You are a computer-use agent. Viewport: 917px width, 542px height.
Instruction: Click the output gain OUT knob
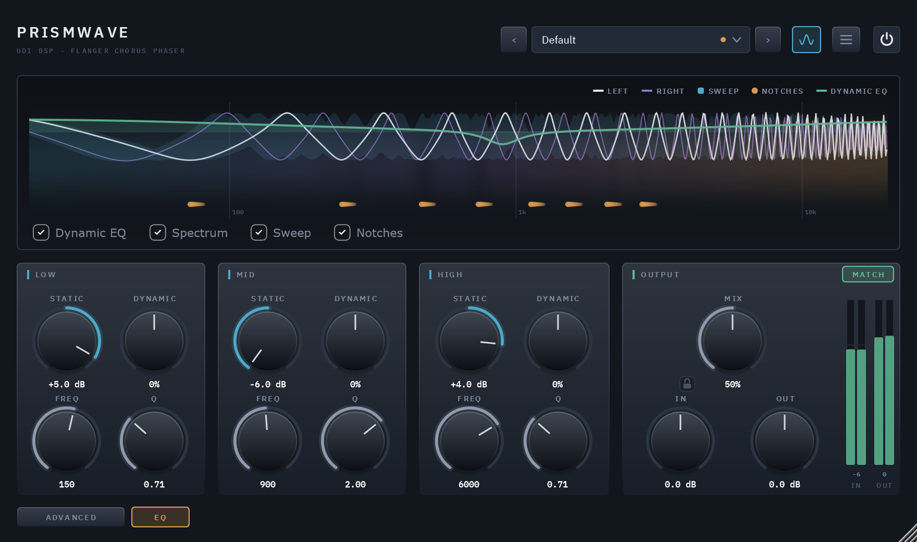click(785, 441)
